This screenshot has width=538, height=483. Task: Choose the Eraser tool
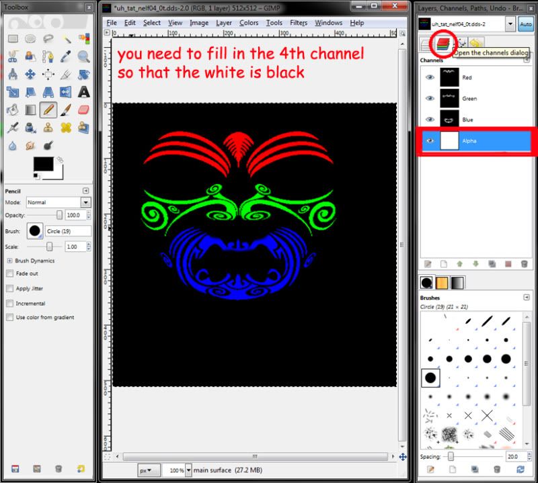pos(83,109)
